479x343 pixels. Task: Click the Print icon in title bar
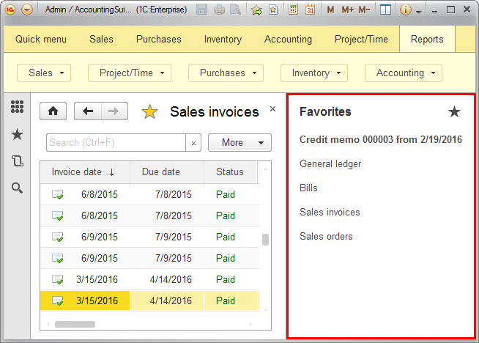219,10
